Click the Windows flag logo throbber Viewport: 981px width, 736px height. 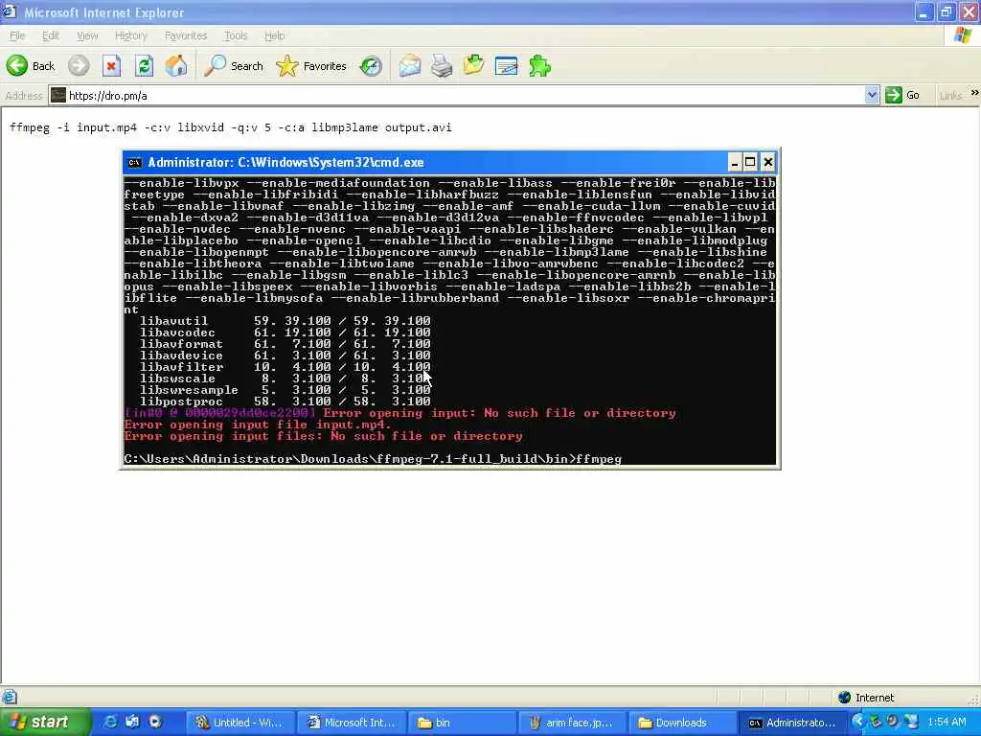963,35
